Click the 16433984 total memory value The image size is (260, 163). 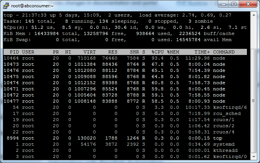coord(47,33)
